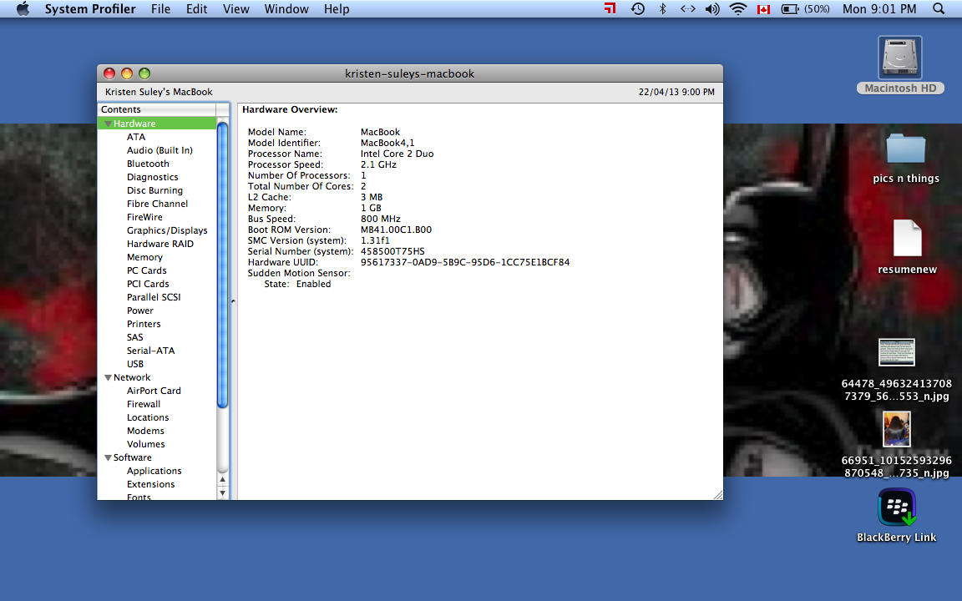Select the pics n things folder
962x601 pixels.
905,149
